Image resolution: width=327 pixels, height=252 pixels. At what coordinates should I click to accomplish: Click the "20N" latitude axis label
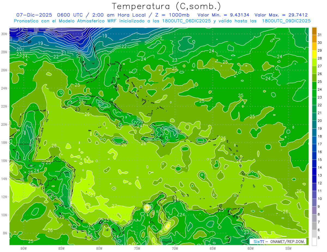click(4, 125)
